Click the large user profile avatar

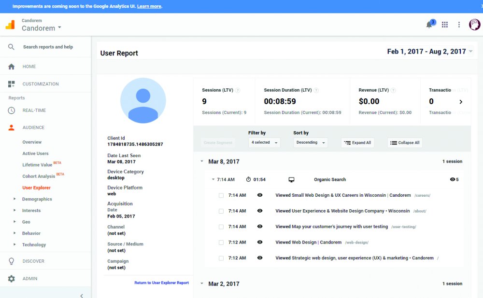pyautogui.click(x=143, y=101)
